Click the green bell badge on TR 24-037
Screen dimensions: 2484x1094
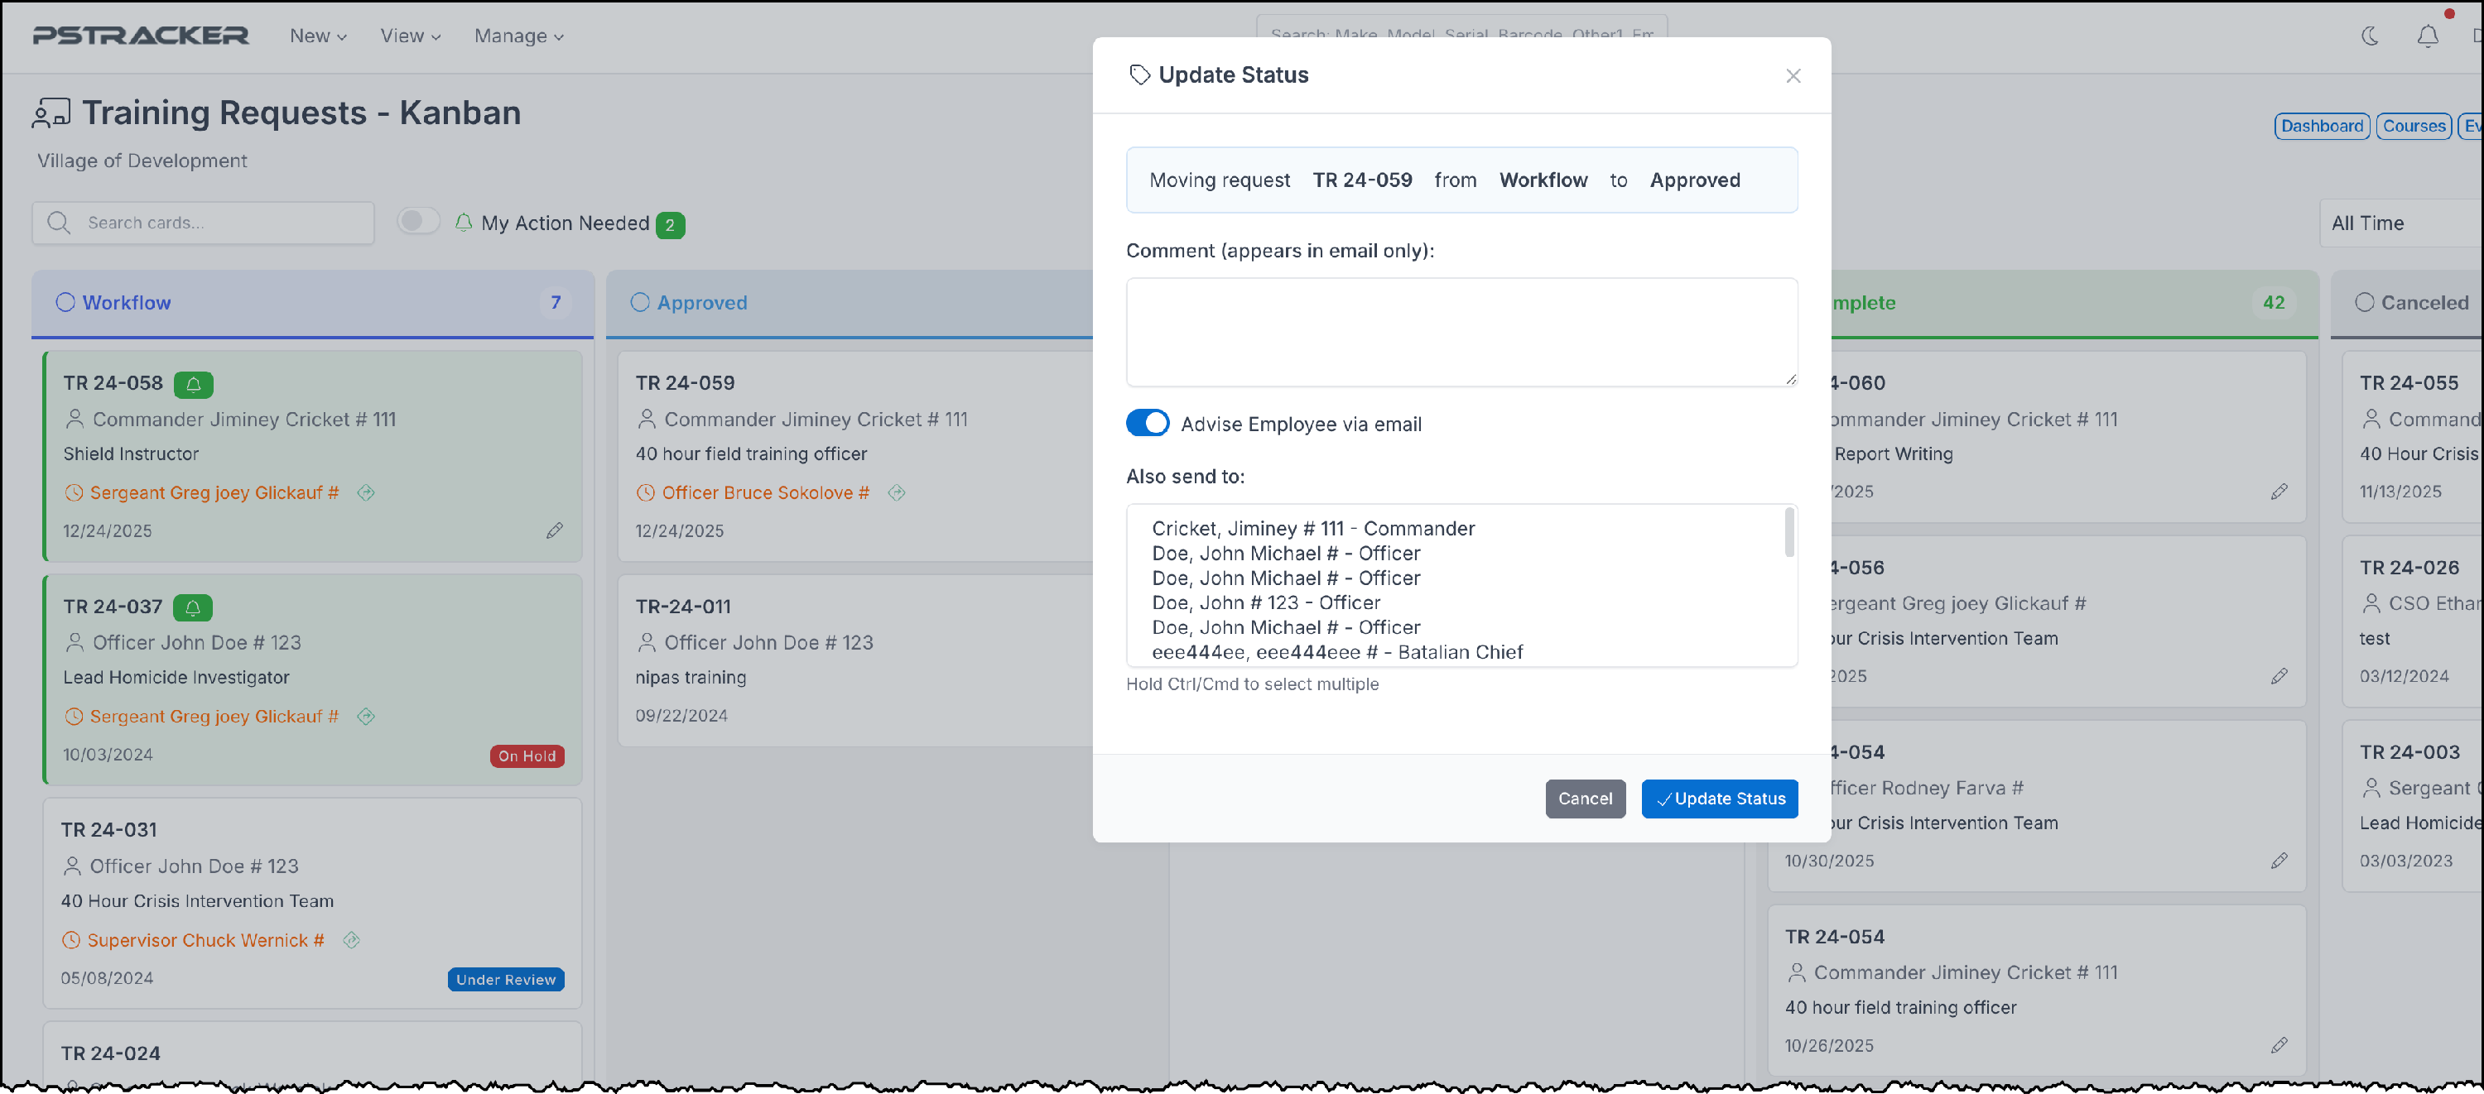[x=193, y=607]
